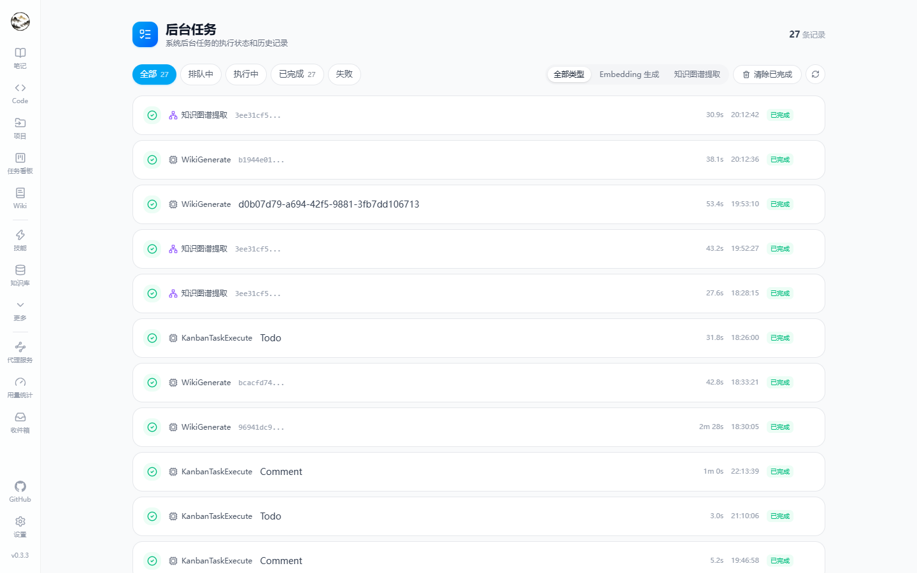Open the KanbanTaskExecute Todo task at 18:26:00
Image resolution: width=917 pixels, height=573 pixels.
pyautogui.click(x=479, y=338)
